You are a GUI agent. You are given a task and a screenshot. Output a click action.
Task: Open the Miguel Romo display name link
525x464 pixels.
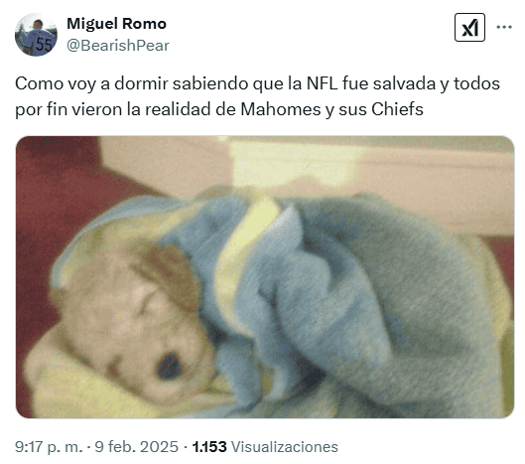click(x=116, y=24)
